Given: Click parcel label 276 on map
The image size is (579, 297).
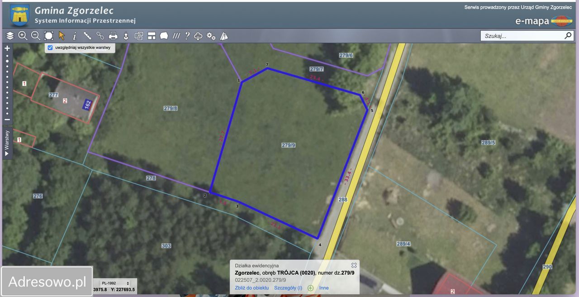Looking at the screenshot, I should pos(38,196).
